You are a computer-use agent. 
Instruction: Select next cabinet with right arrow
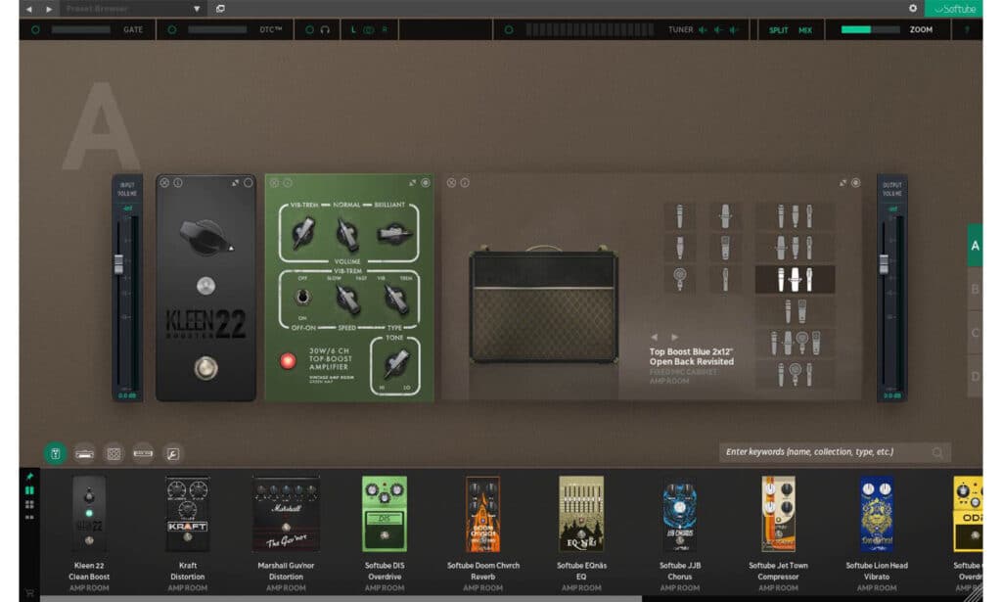click(675, 337)
